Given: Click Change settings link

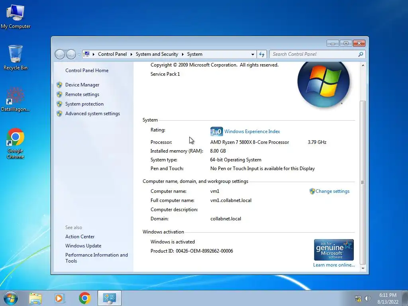Looking at the screenshot, I should [x=333, y=191].
